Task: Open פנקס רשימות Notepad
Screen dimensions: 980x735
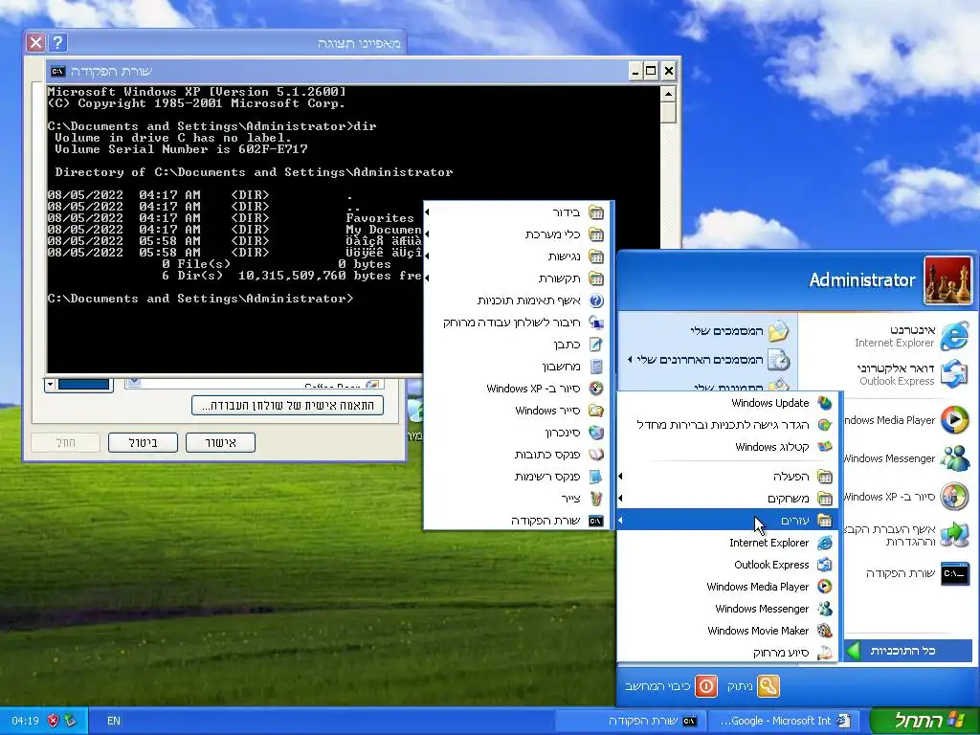Action: click(x=518, y=477)
